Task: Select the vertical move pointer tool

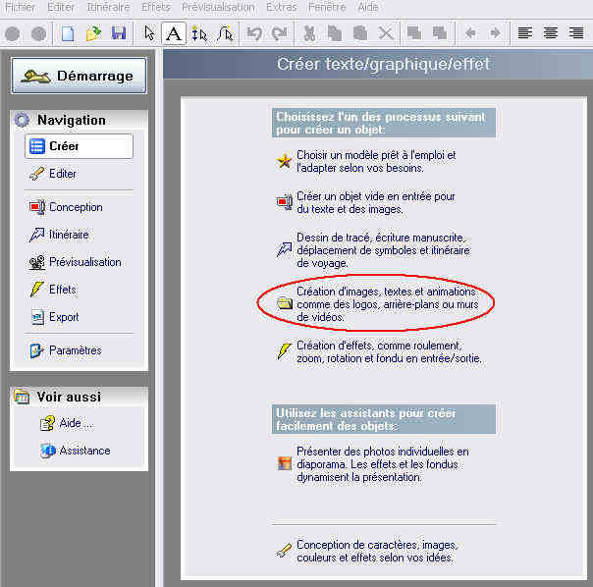Action: 199,33
